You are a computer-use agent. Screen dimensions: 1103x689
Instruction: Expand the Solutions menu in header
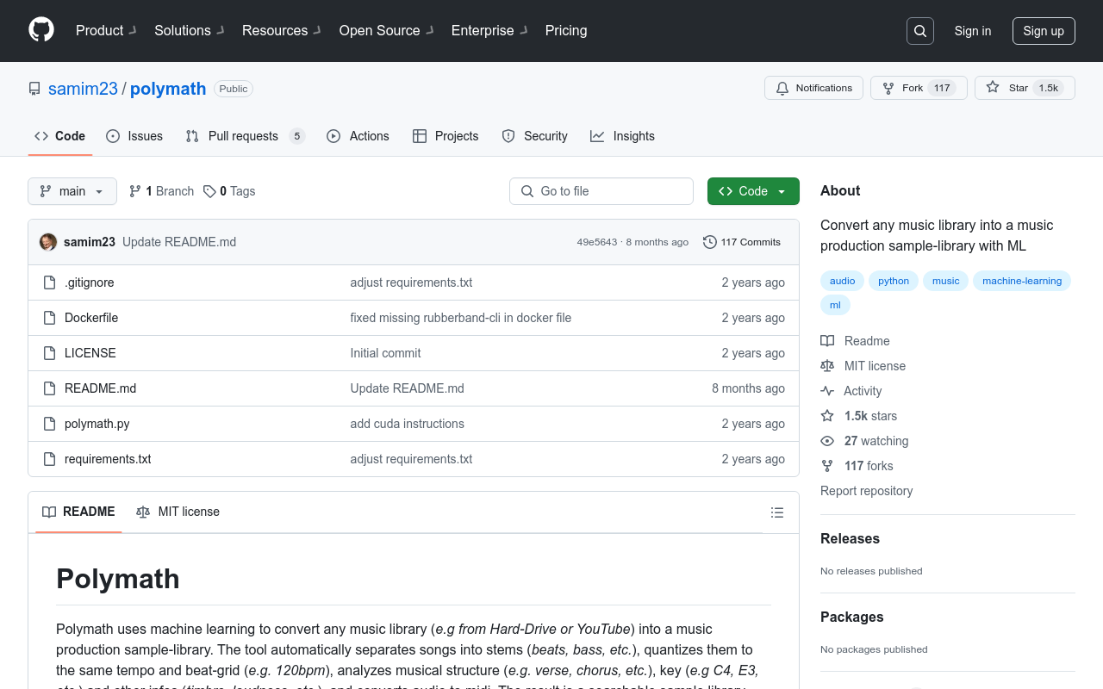tap(190, 30)
